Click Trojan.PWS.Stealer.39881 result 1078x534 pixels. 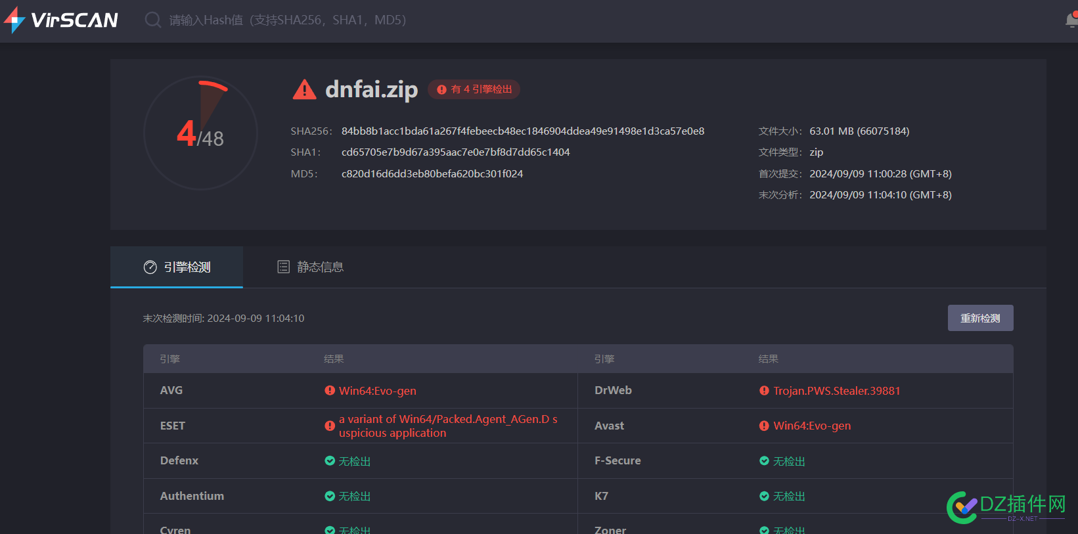click(837, 391)
